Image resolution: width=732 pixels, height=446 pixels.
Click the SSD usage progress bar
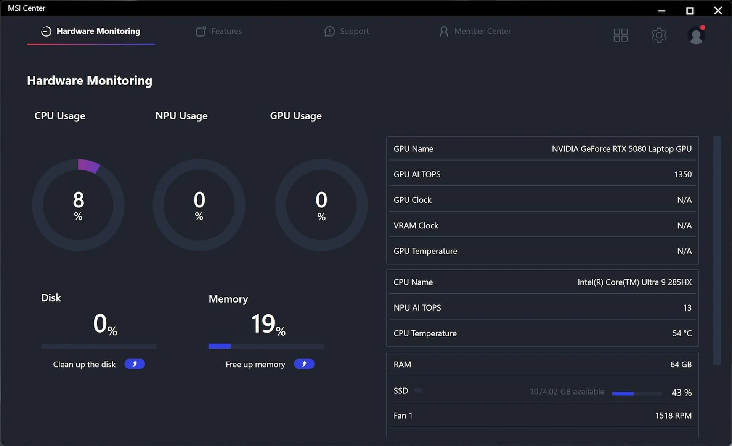(x=637, y=393)
